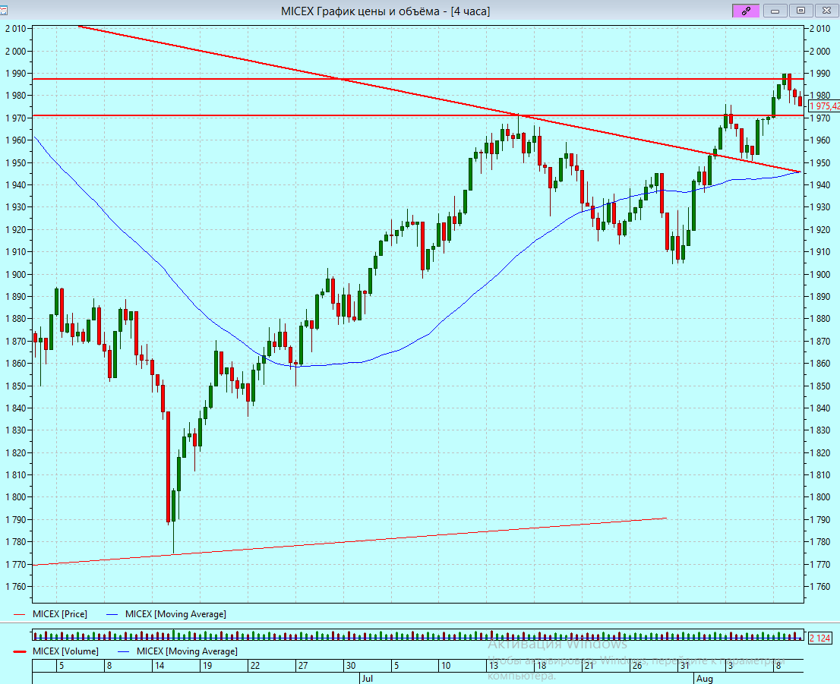Image resolution: width=840 pixels, height=684 pixels.
Task: Select the MICEX [Volume] legend entry
Action: pyautogui.click(x=65, y=651)
